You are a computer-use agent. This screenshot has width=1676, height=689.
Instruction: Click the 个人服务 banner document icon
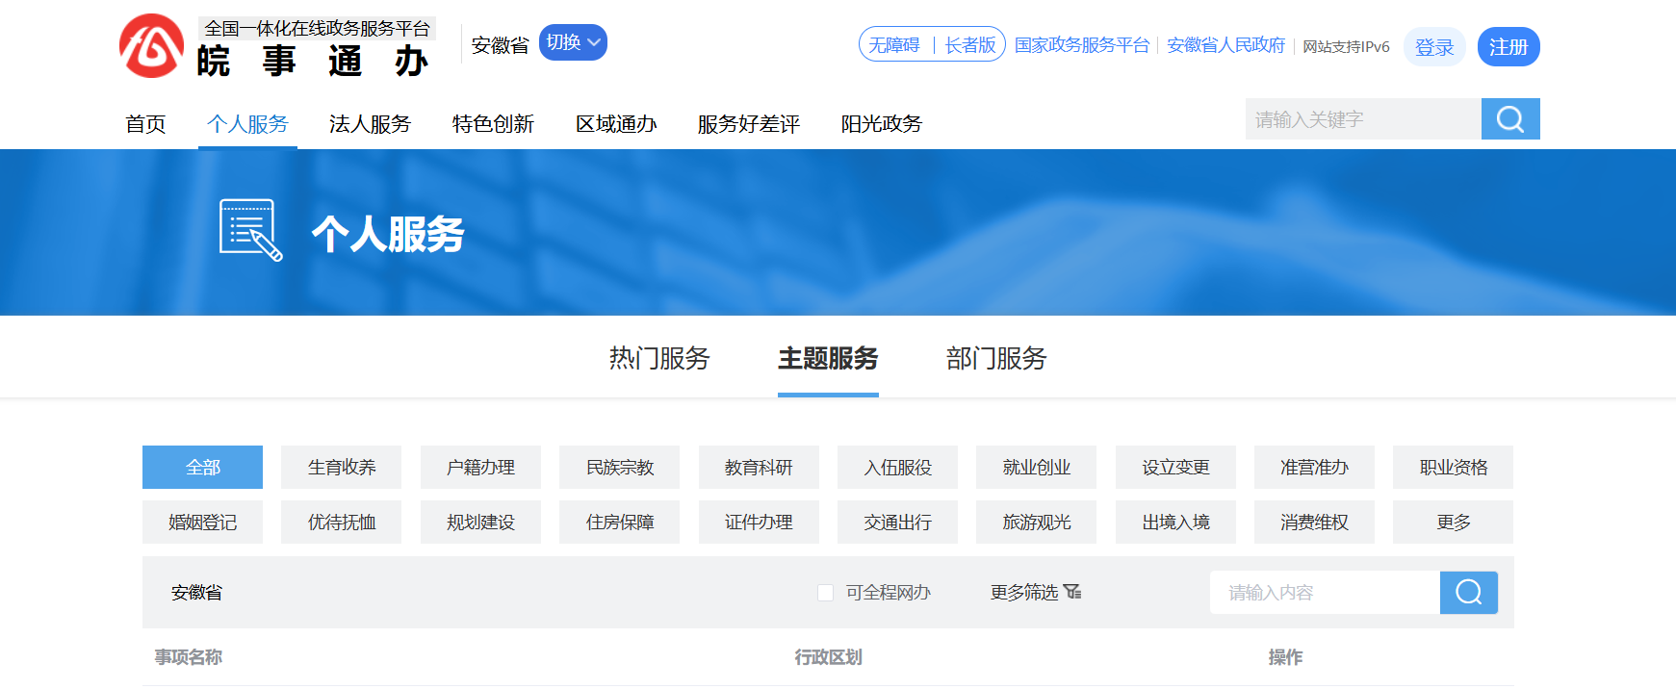[250, 231]
